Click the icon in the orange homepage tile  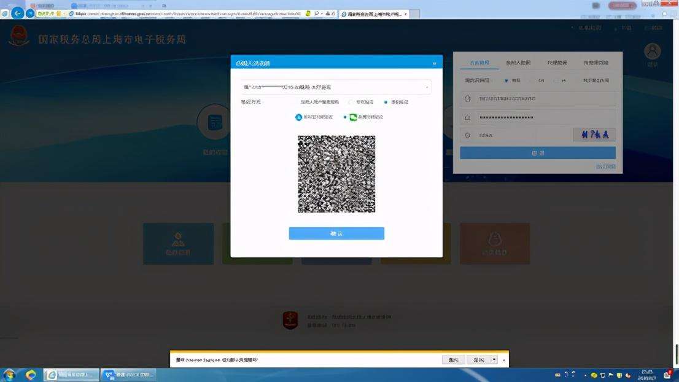click(495, 239)
